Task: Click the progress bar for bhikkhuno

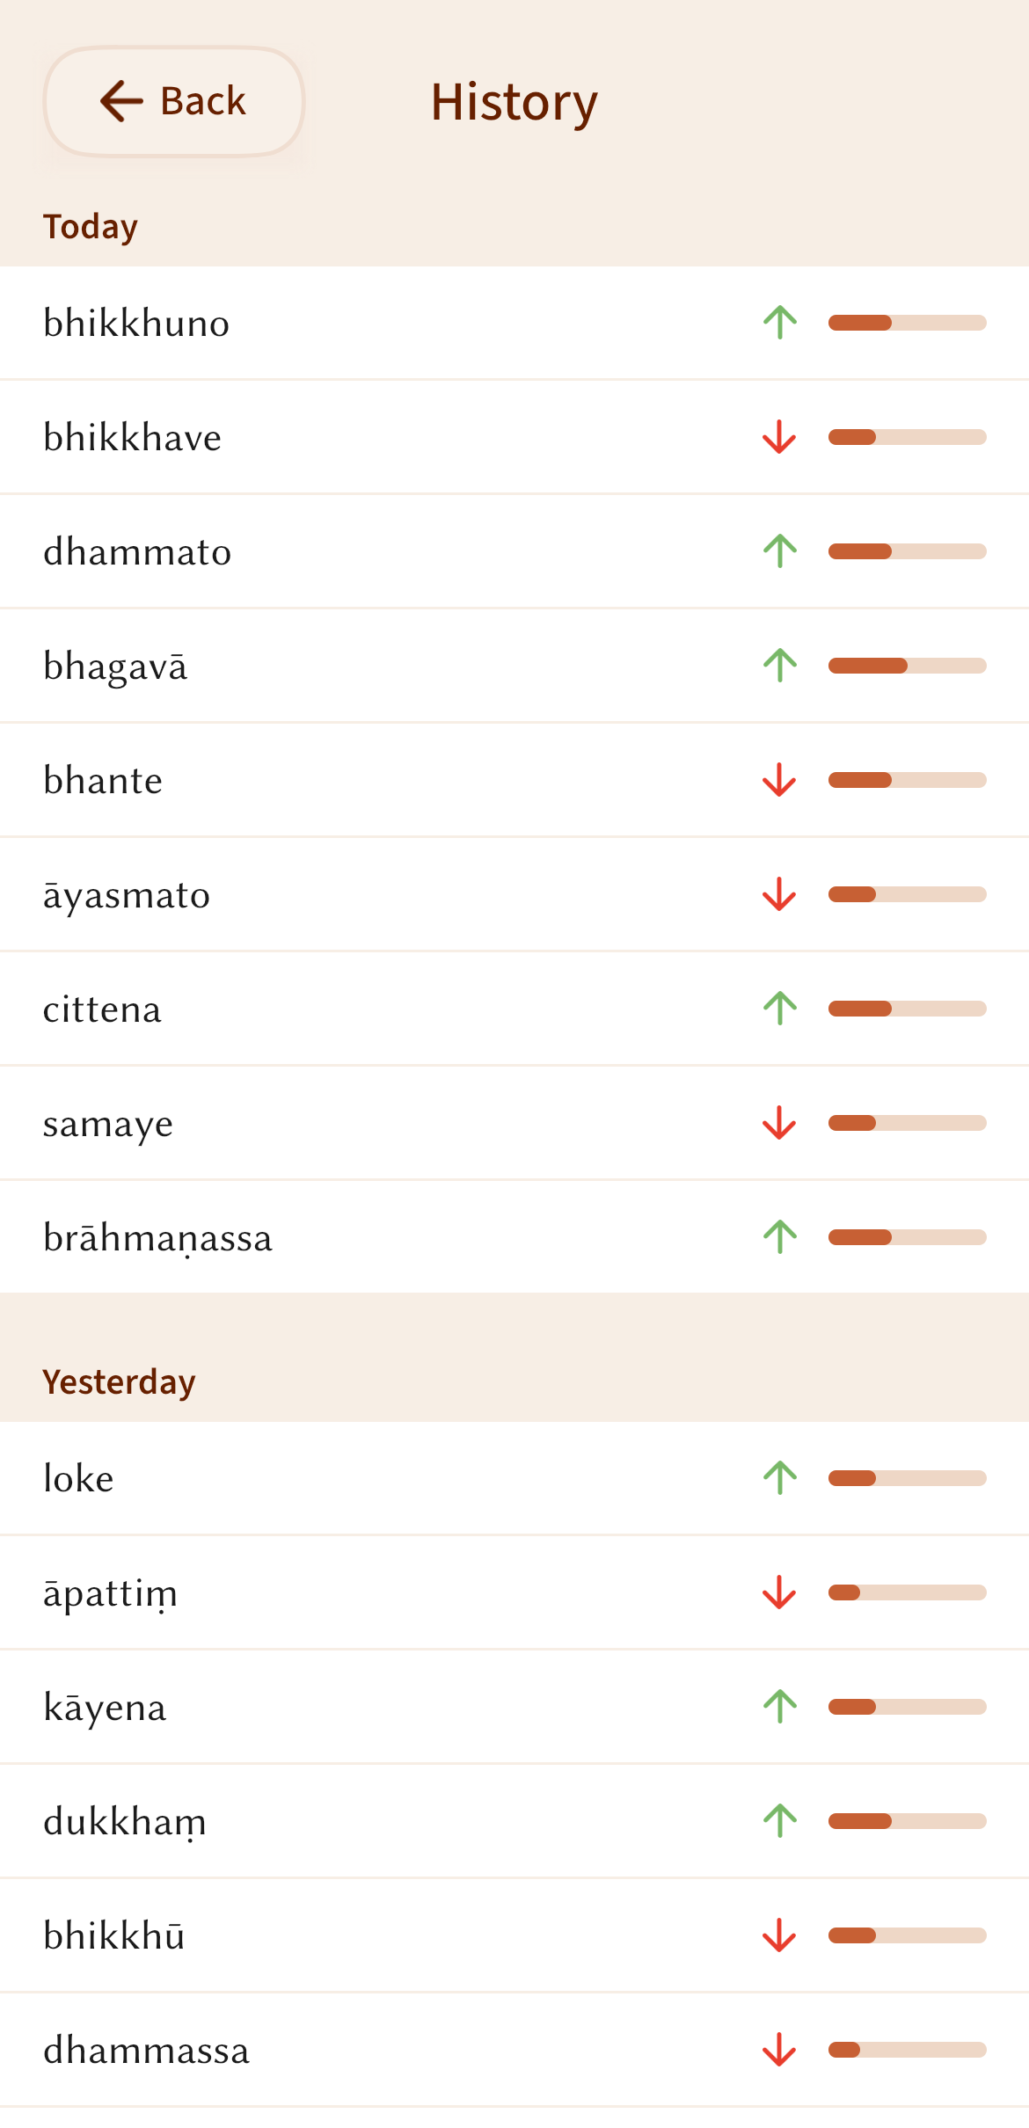Action: click(907, 323)
